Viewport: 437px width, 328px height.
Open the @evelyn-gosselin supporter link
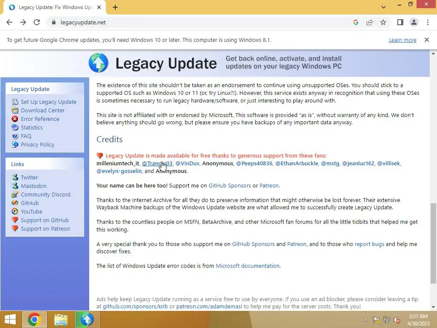tap(119, 171)
